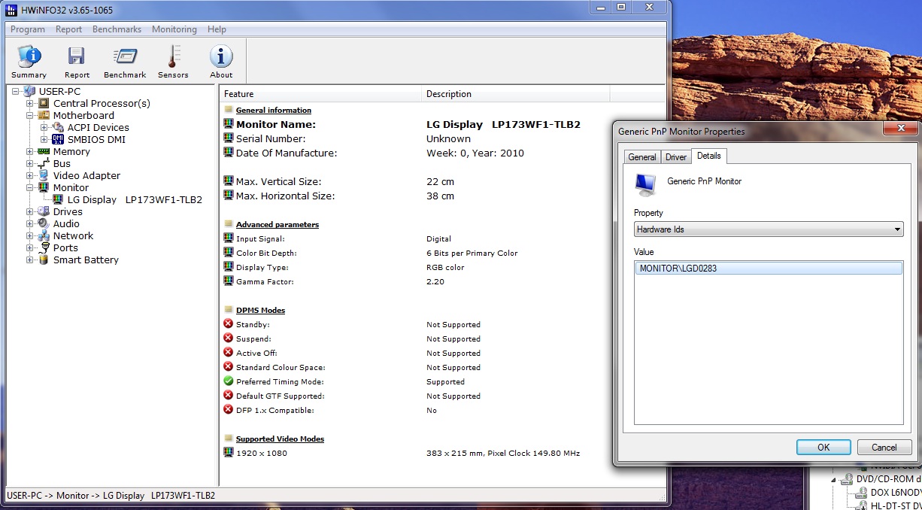Expand the Central Processor(s) node
The image size is (922, 510).
coord(30,103)
